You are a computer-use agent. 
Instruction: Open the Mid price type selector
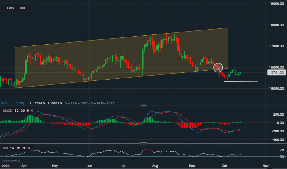22,8
